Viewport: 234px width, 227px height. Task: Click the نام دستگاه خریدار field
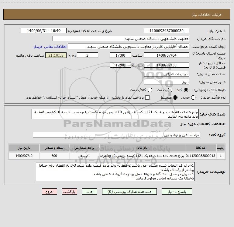pyautogui.click(x=121, y=39)
